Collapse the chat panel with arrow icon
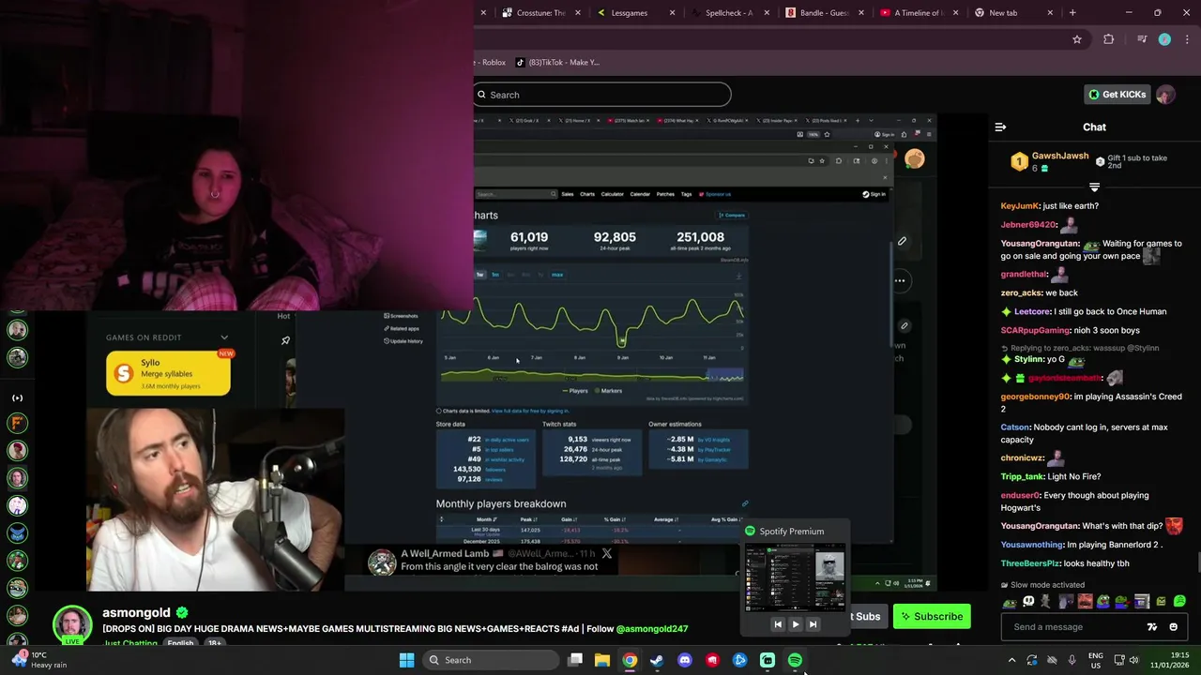 [1000, 127]
